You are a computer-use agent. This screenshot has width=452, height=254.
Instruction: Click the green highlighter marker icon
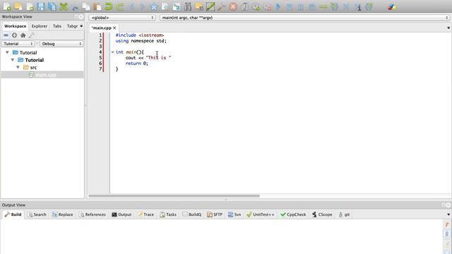[x=210, y=6]
